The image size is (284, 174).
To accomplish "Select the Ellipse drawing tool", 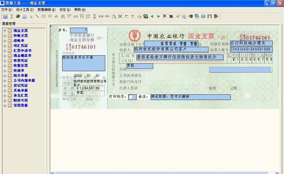I will click(x=50, y=16).
